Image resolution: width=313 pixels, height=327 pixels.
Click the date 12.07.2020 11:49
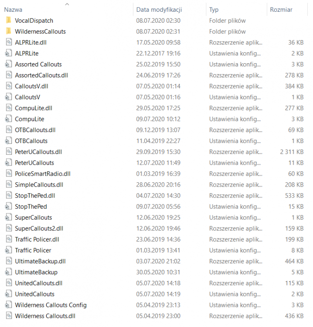(x=158, y=163)
